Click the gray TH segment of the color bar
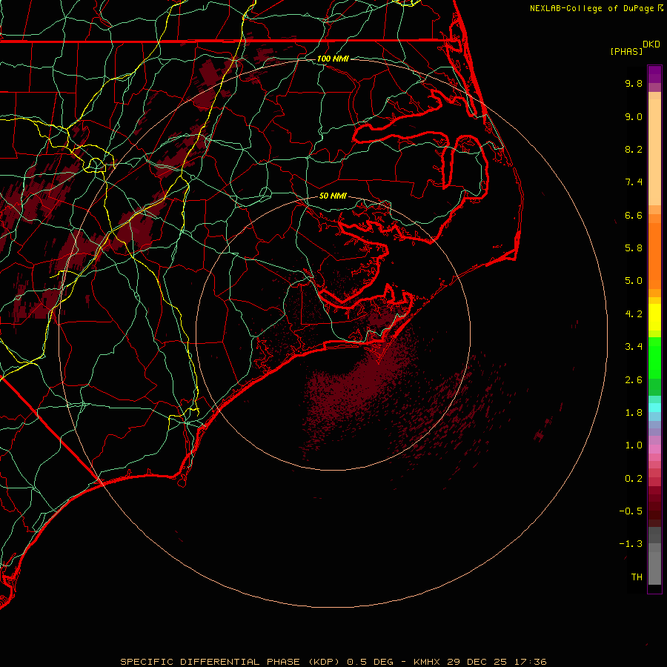 [654, 568]
